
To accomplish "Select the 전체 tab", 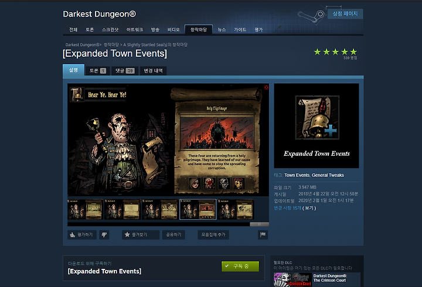I will click(73, 30).
